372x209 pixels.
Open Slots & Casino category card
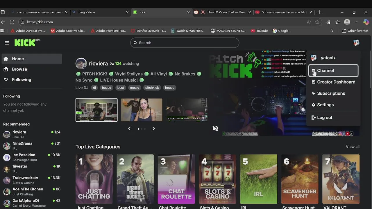coord(217,179)
